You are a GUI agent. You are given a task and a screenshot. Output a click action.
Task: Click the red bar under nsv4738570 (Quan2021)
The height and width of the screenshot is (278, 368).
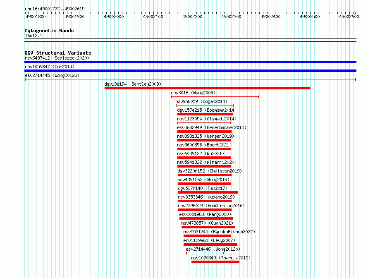(x=208, y=227)
